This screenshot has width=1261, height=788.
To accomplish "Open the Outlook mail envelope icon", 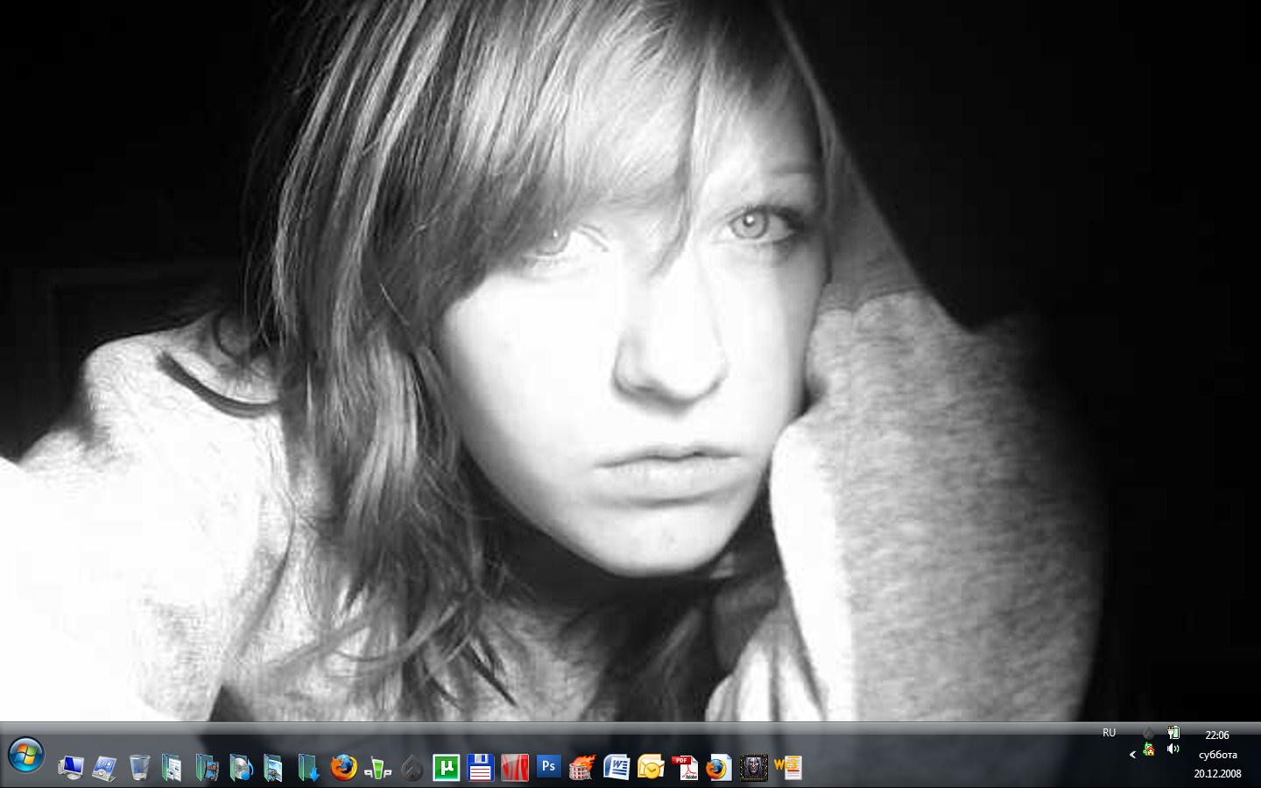I will 651,768.
